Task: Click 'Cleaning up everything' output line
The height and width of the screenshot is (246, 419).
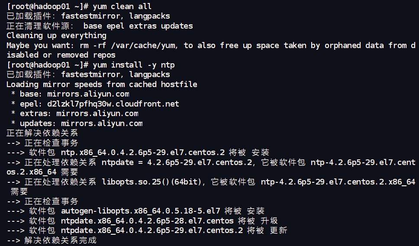Action: 56,36
